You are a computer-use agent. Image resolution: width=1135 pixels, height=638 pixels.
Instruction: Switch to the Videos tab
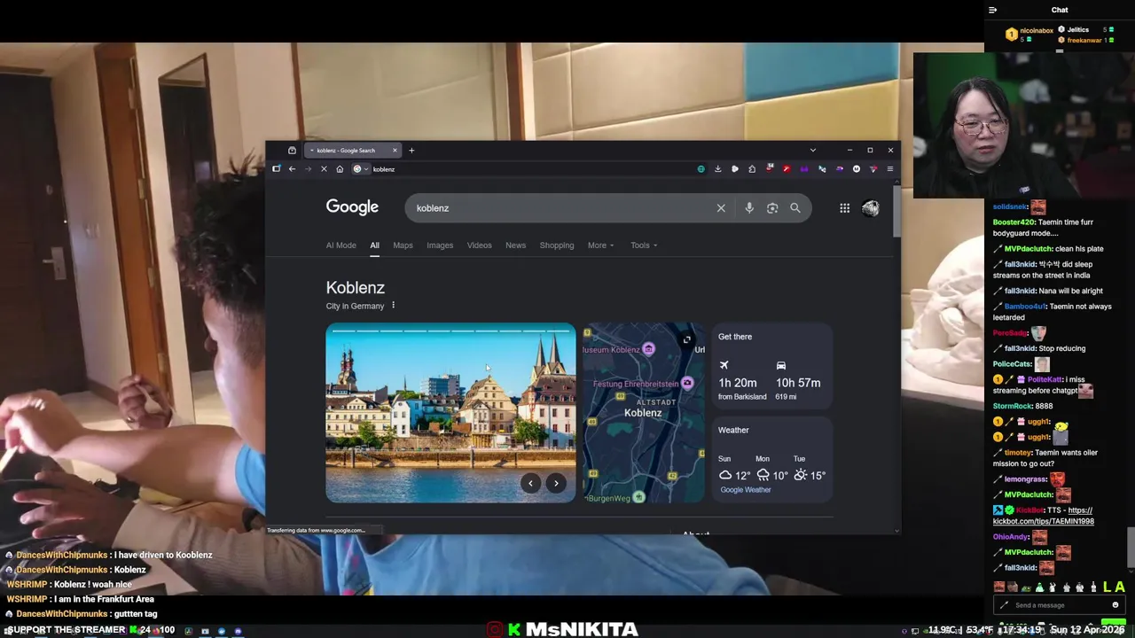[x=479, y=245]
